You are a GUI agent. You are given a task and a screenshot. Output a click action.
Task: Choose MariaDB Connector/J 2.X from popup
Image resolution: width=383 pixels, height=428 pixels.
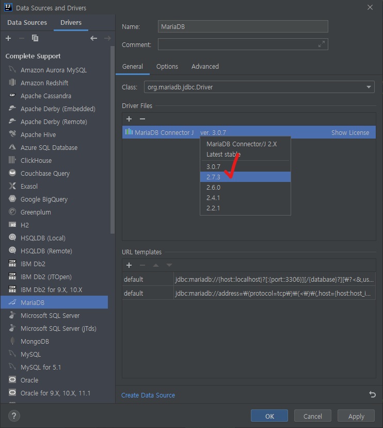245,144
